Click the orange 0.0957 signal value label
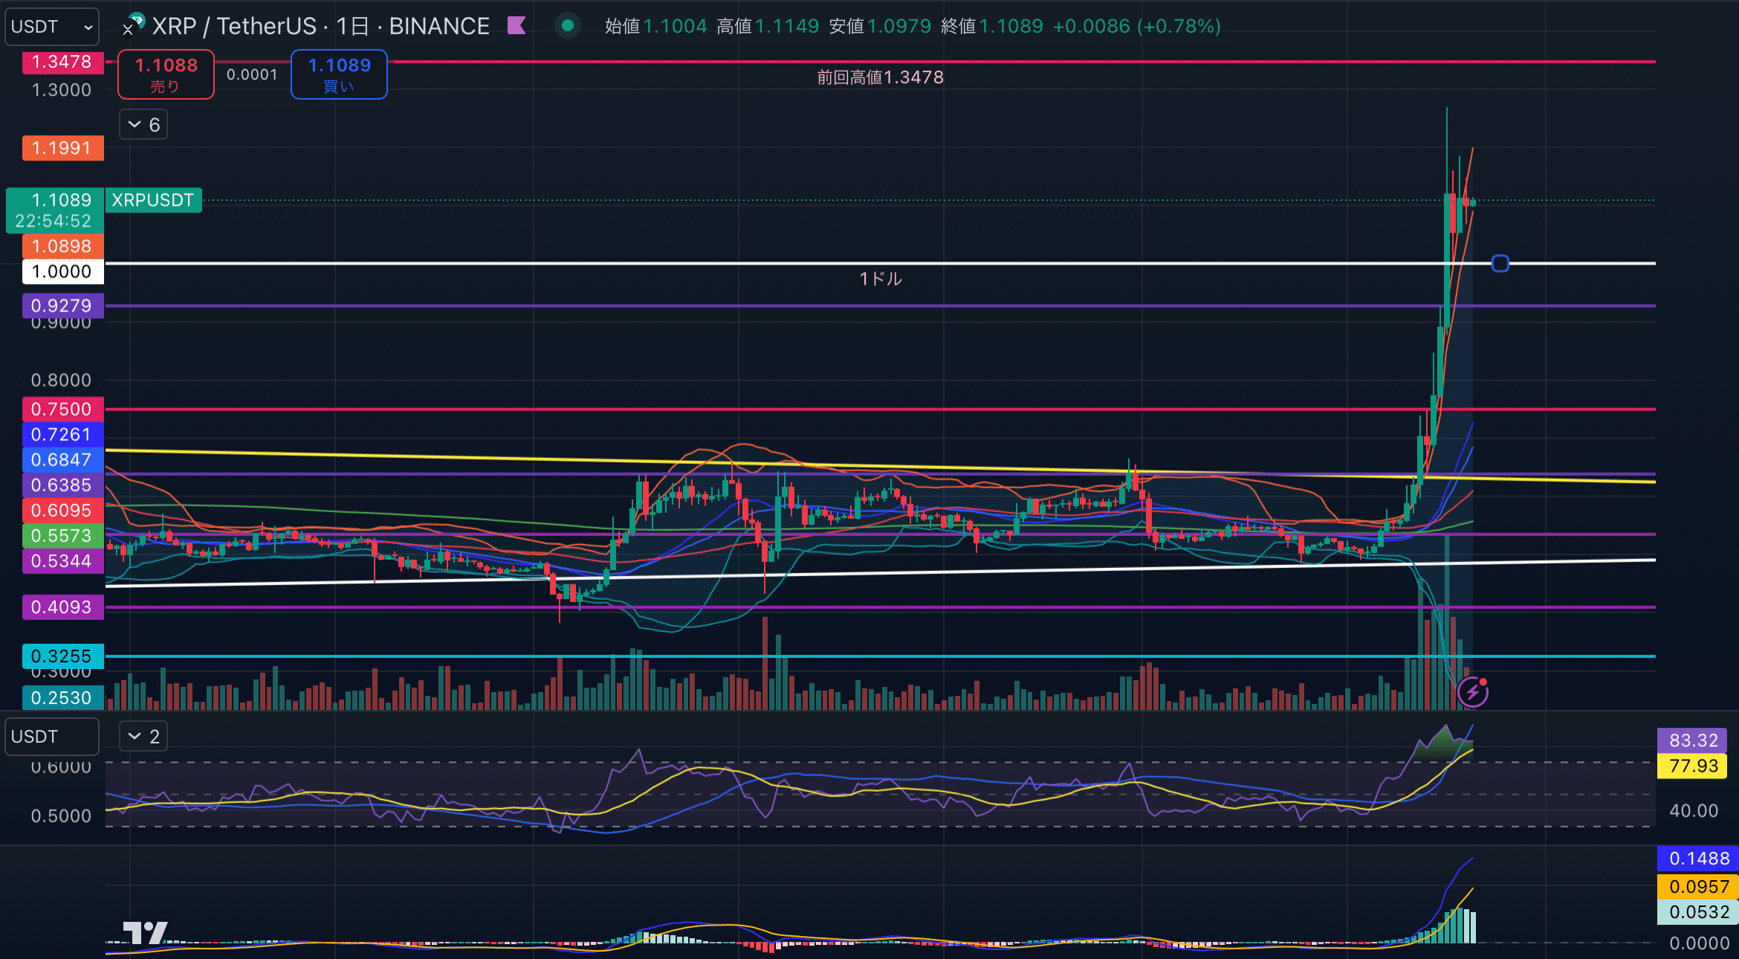 pyautogui.click(x=1698, y=886)
